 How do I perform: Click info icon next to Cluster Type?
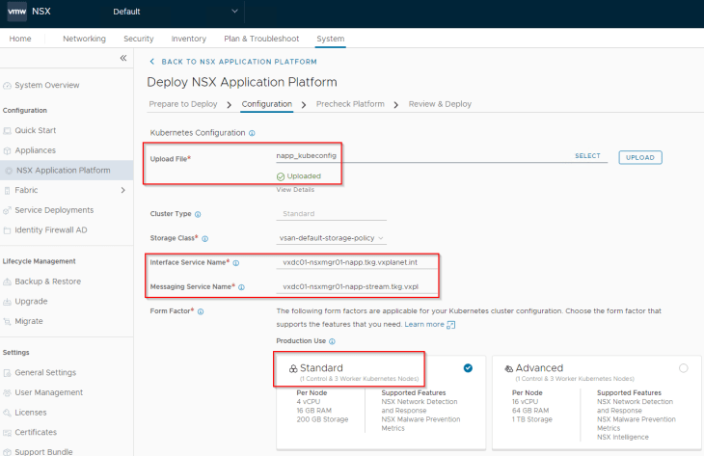coord(198,215)
